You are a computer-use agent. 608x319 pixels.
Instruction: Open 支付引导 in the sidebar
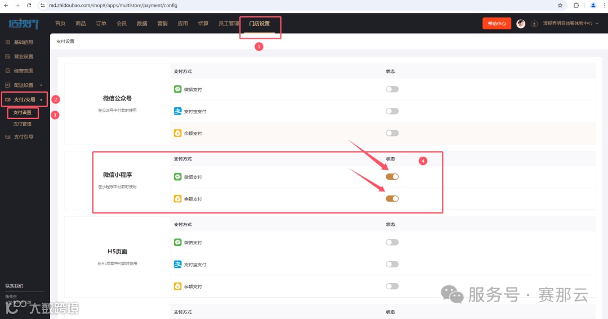[x=24, y=136]
